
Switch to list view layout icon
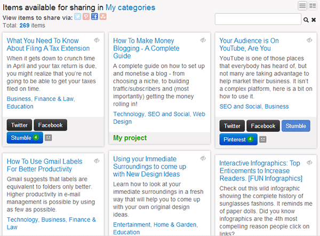pos(302,6)
